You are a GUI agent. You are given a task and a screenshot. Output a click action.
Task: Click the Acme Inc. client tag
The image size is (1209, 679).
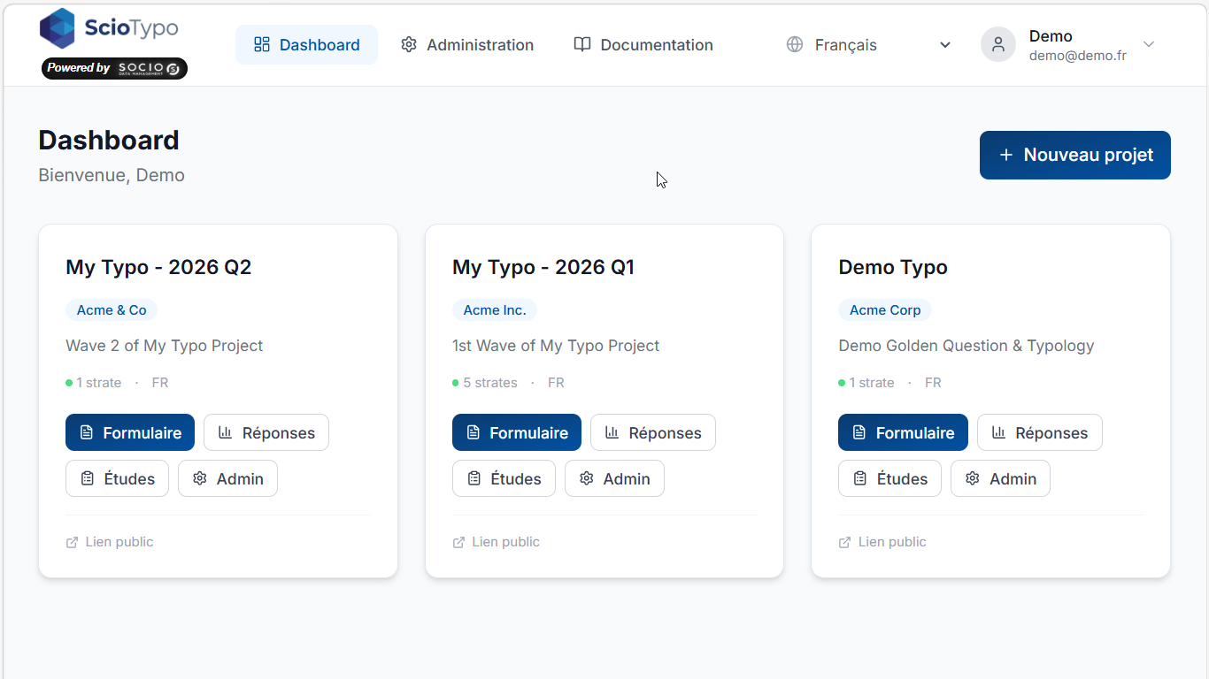point(495,309)
